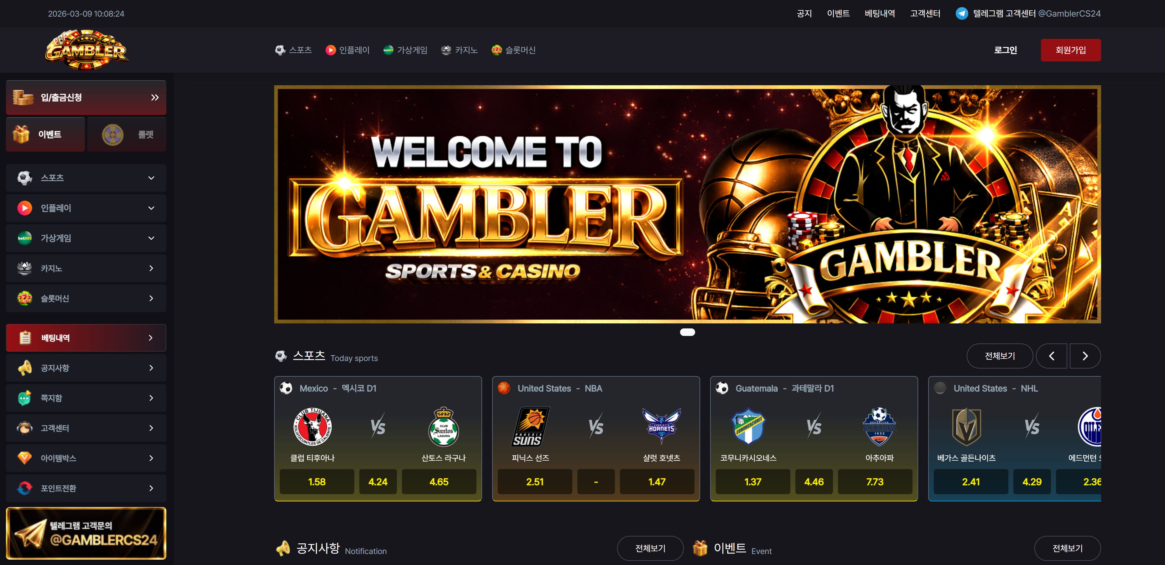
Task: Click the 포인트전환 exchange icon
Action: [24, 488]
